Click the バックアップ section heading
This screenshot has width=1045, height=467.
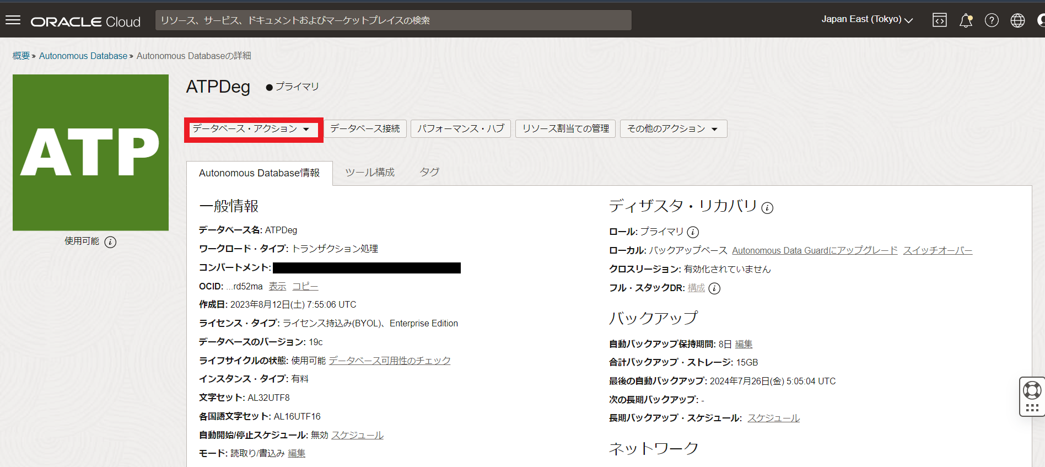coord(653,318)
